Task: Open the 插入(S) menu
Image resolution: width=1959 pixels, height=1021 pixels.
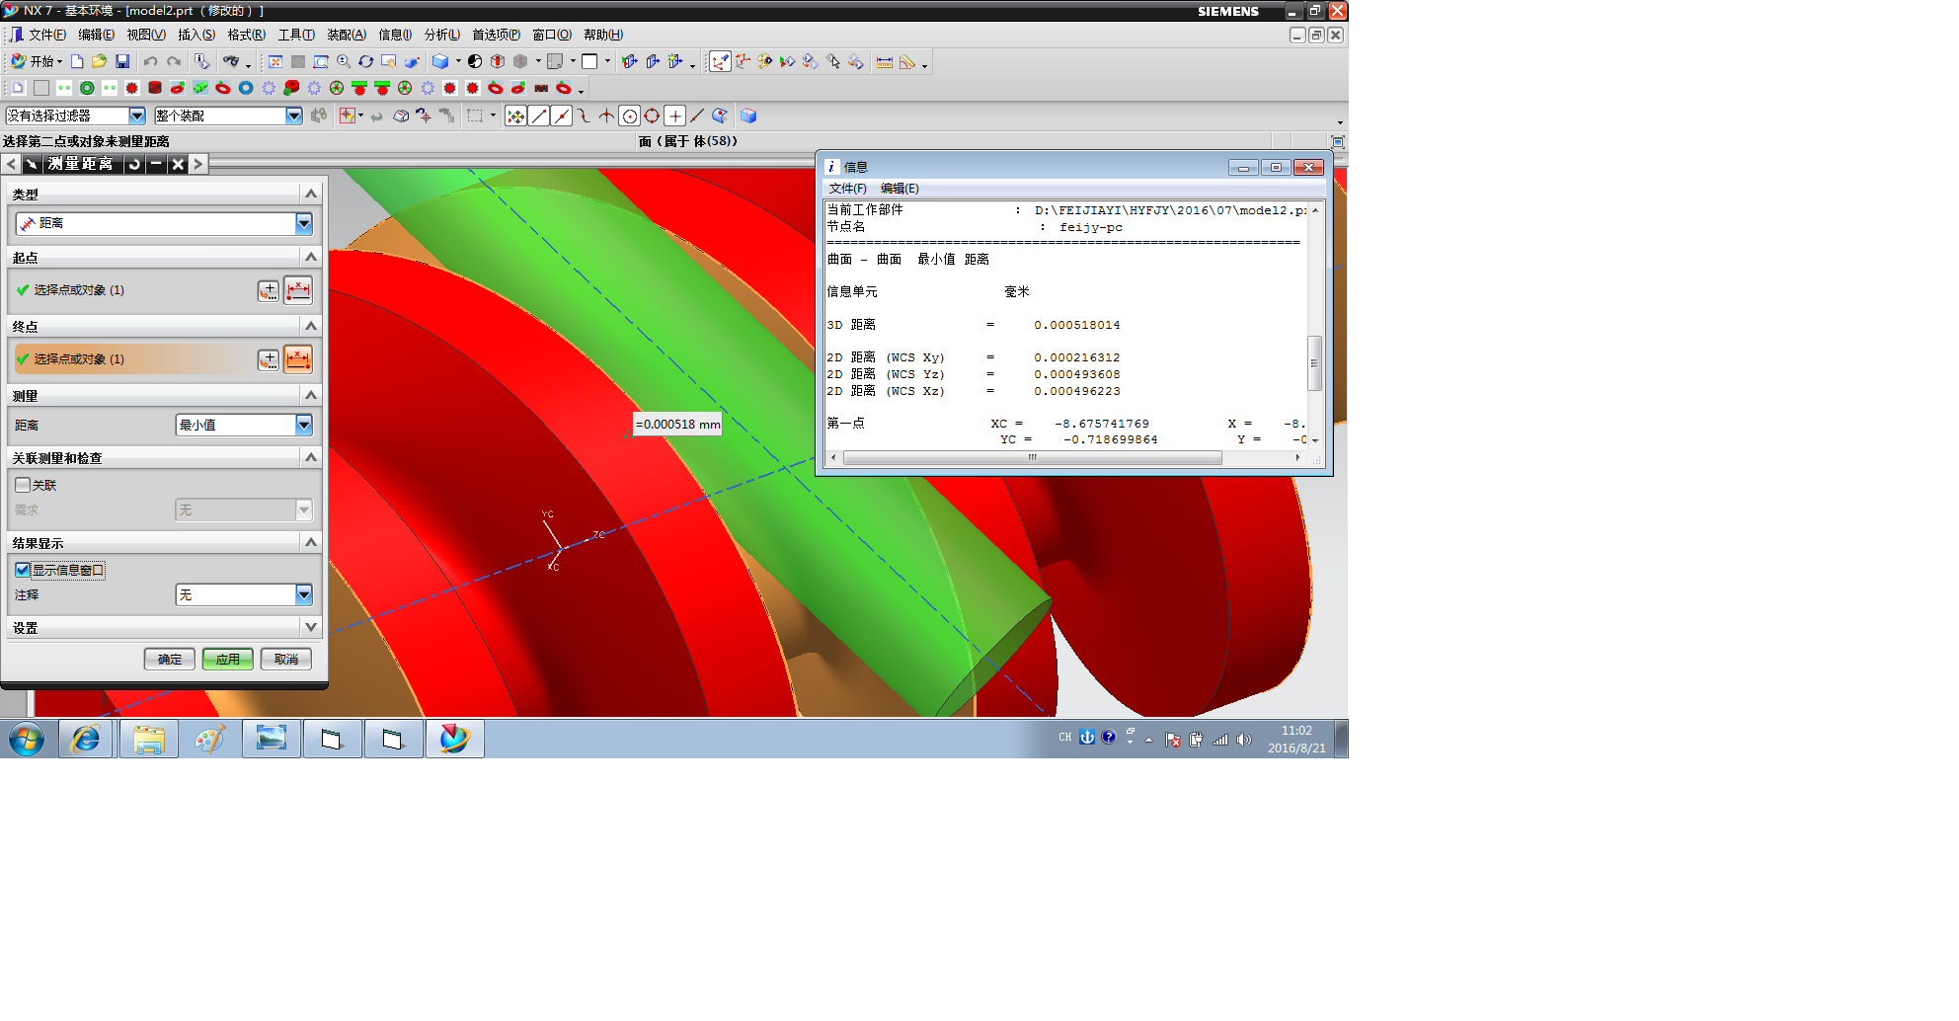Action: point(196,35)
